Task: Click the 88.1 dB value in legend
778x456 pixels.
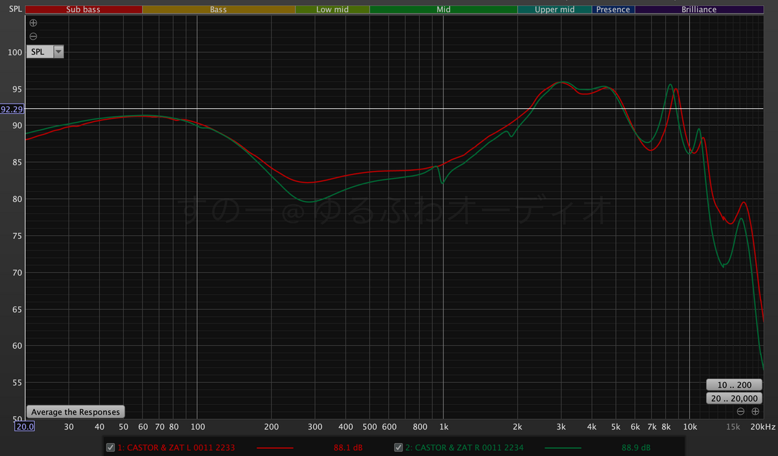Action: [348, 448]
